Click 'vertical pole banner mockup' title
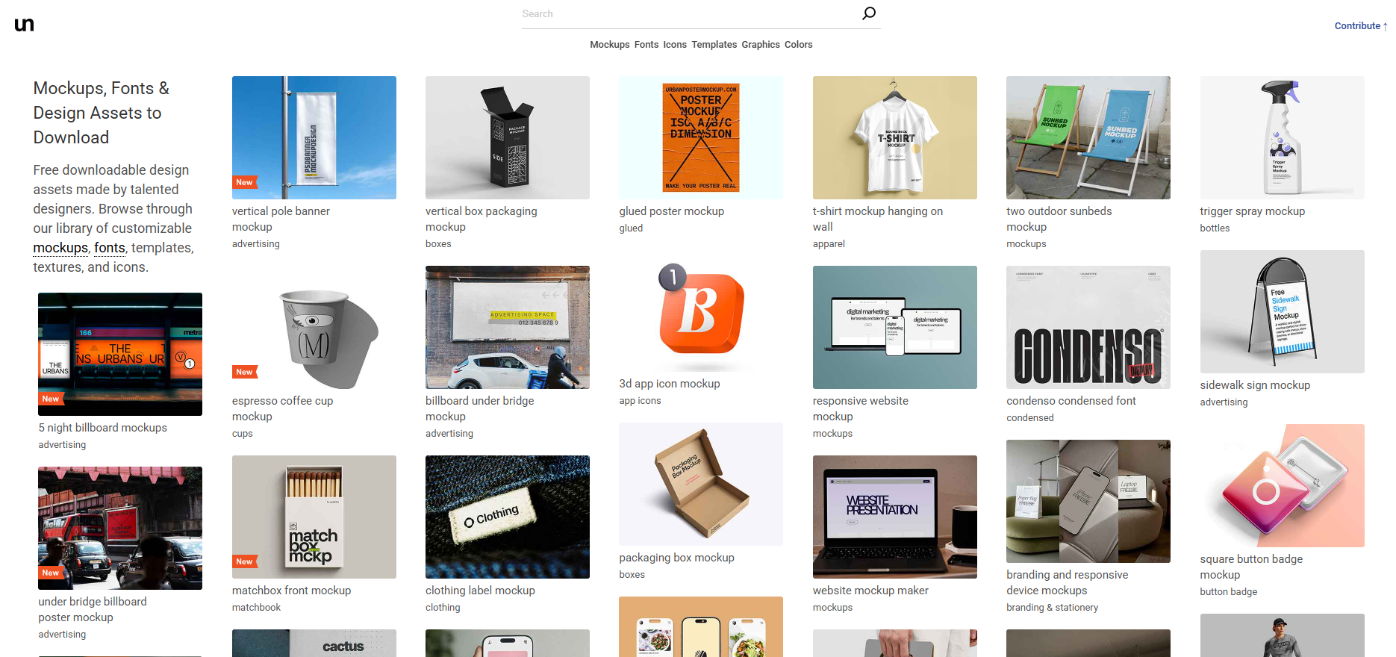Image resolution: width=1396 pixels, height=657 pixels. 281,219
